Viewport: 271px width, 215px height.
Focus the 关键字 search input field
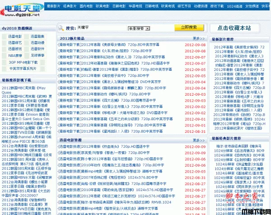(102, 28)
